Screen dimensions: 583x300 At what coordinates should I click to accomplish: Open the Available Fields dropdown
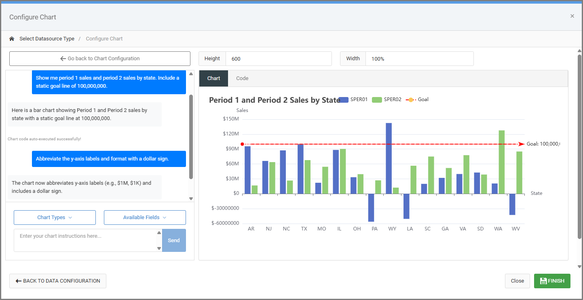pyautogui.click(x=145, y=218)
